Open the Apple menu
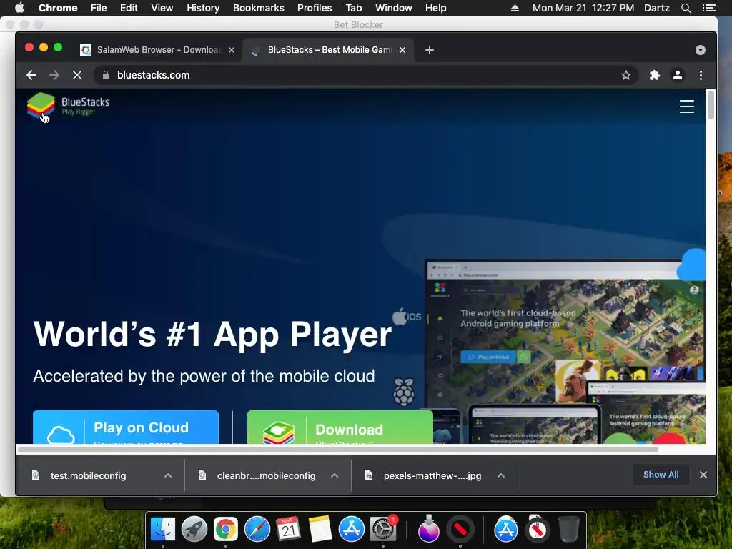 click(x=19, y=8)
